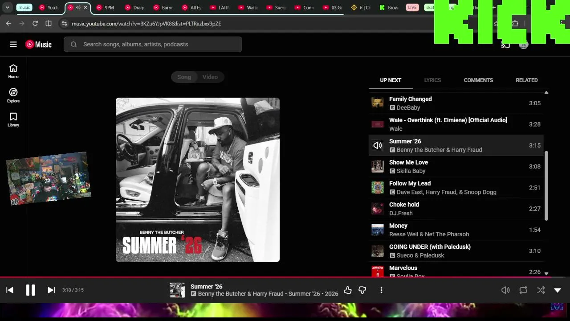
Task: Click the queue scrollbar thumb
Action: (546, 185)
